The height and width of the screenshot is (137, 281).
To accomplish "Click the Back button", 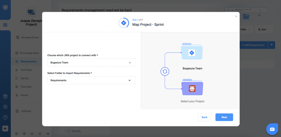I will point(204,117).
